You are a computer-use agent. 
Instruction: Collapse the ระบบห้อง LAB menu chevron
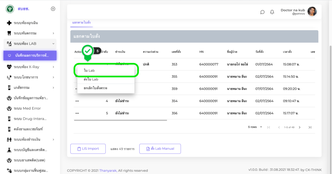(x=53, y=43)
